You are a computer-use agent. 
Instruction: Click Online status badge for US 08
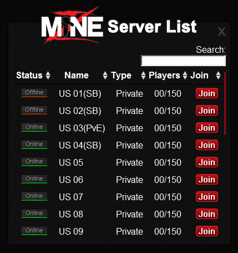pos(34,214)
